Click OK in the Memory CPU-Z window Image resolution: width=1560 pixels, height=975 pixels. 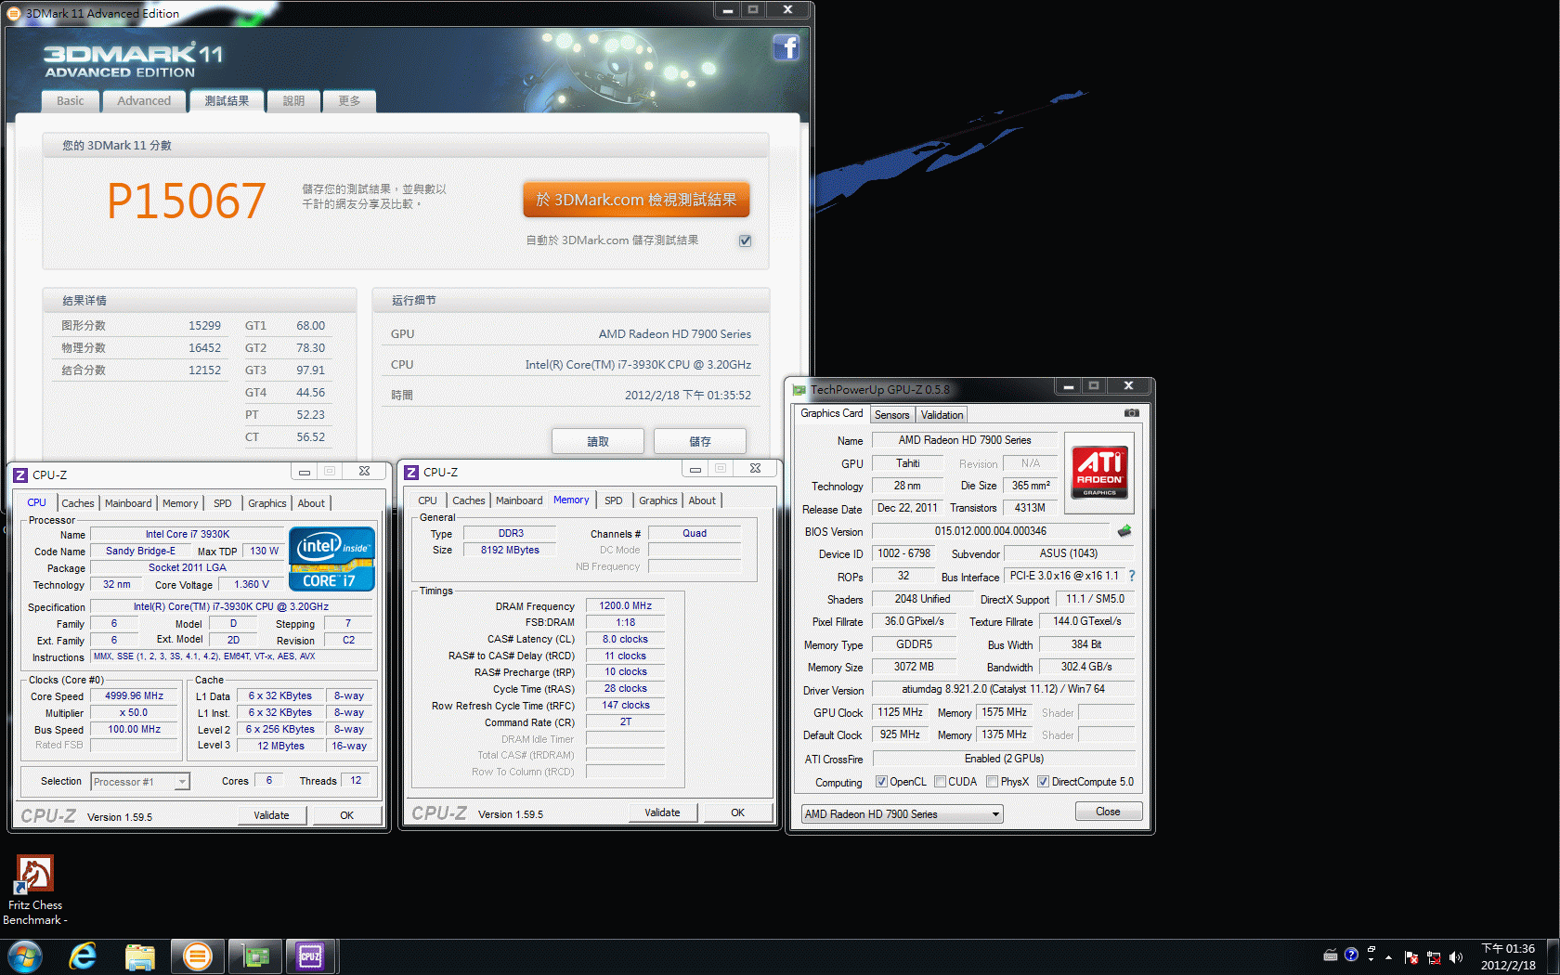click(737, 812)
